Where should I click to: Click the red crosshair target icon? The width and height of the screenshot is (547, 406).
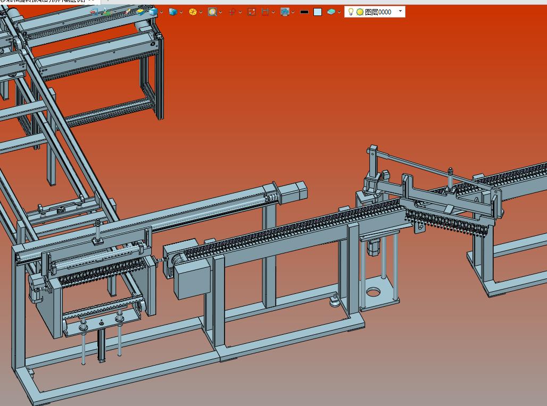click(x=232, y=12)
